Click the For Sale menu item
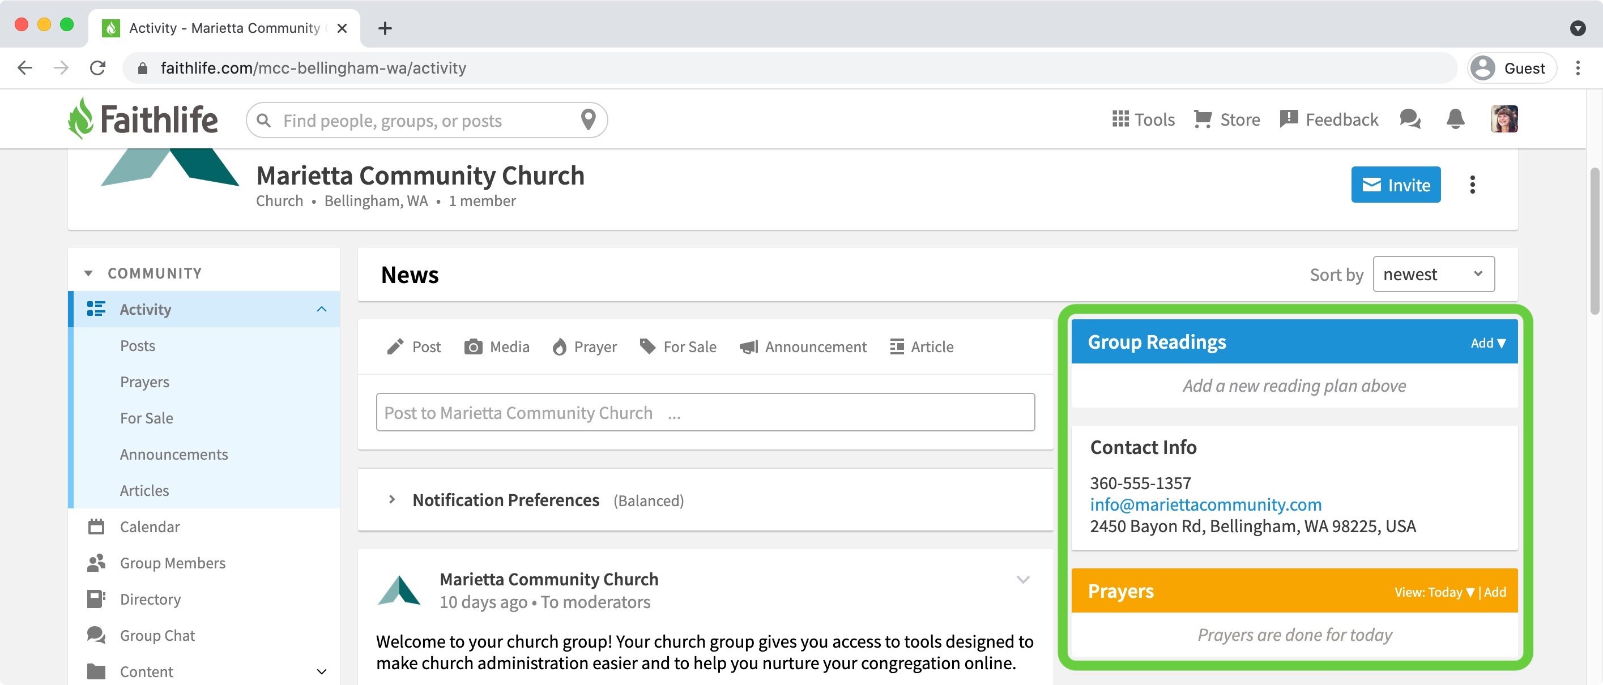Image resolution: width=1603 pixels, height=685 pixels. (x=146, y=417)
